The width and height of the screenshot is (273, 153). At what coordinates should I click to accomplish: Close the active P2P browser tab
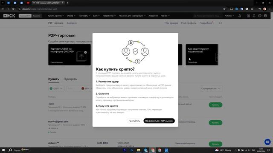click(x=63, y=3)
